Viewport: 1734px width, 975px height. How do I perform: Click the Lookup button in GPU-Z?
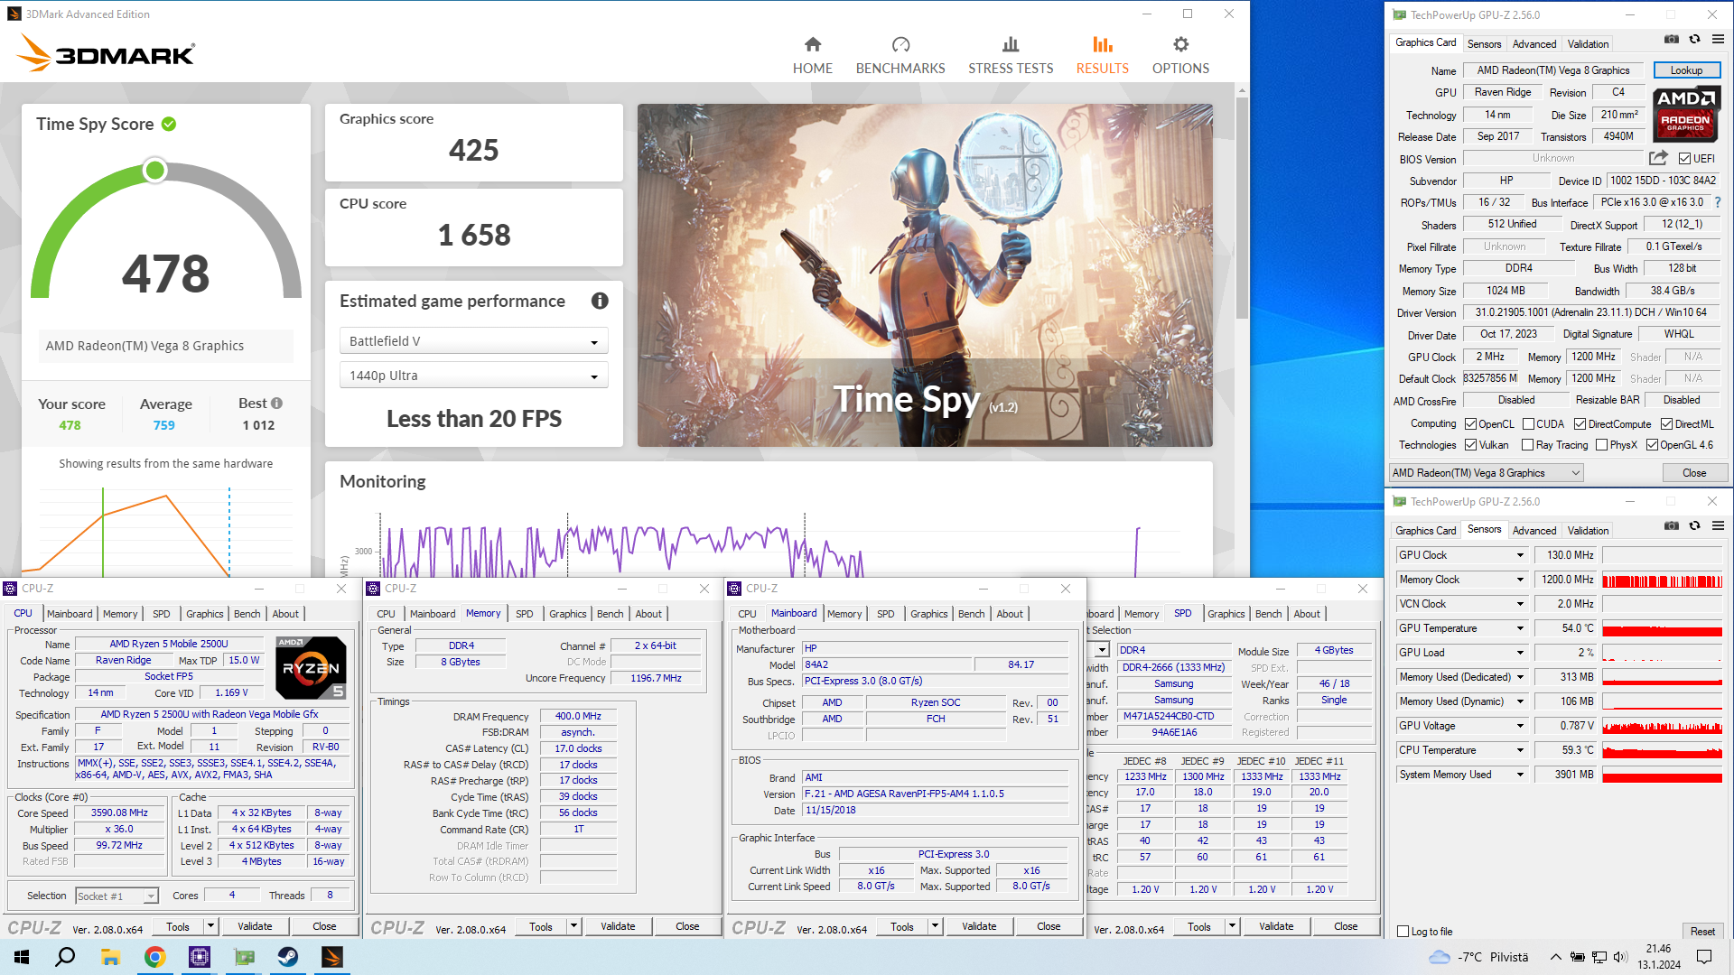[1686, 70]
